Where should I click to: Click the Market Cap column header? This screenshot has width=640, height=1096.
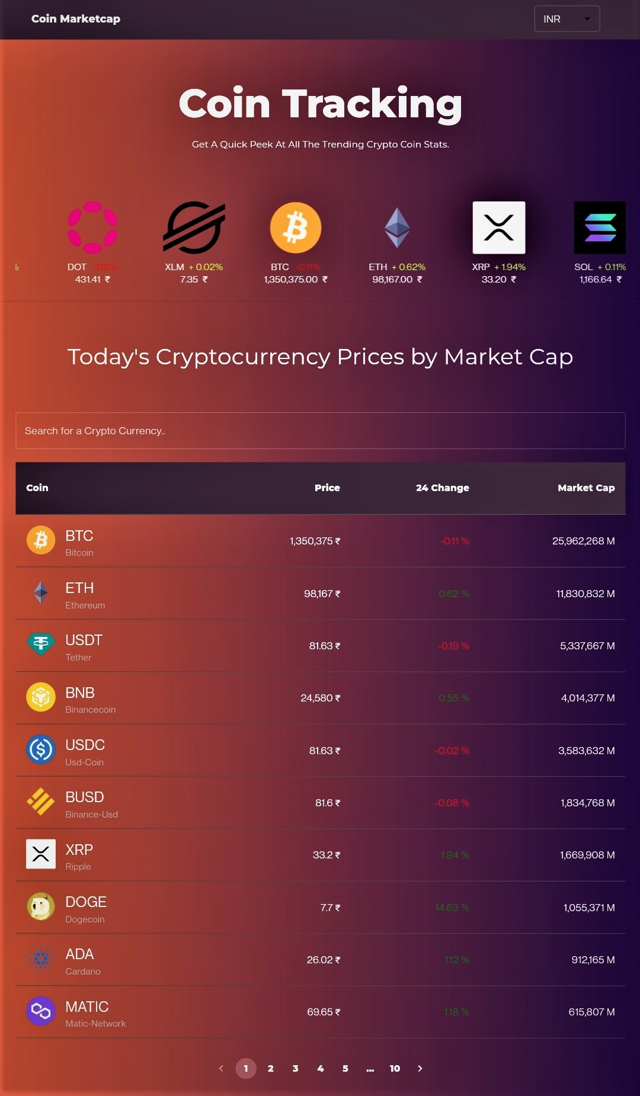pyautogui.click(x=585, y=488)
